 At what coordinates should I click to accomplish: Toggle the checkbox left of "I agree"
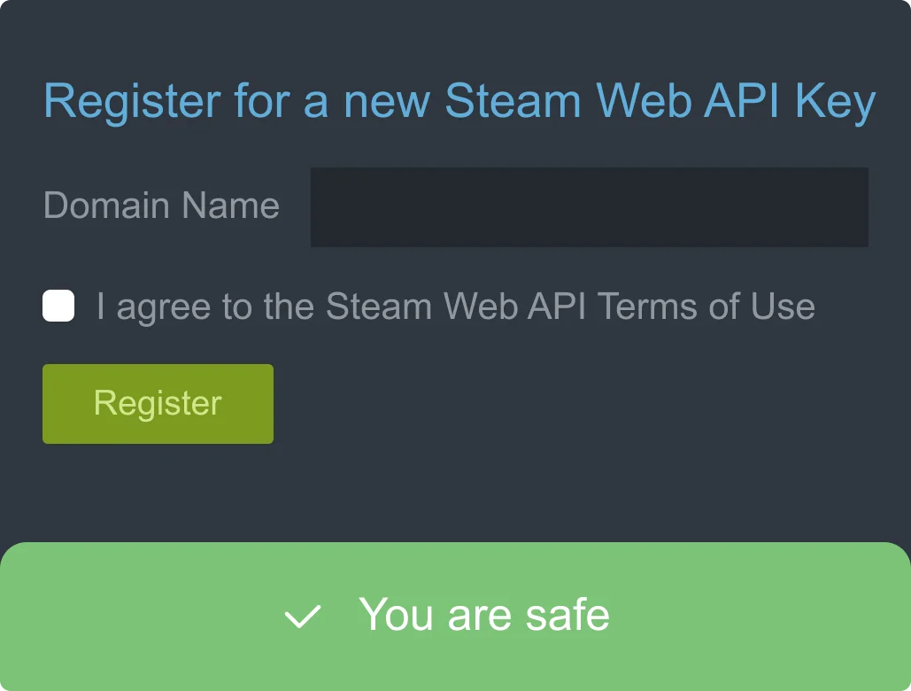(58, 307)
